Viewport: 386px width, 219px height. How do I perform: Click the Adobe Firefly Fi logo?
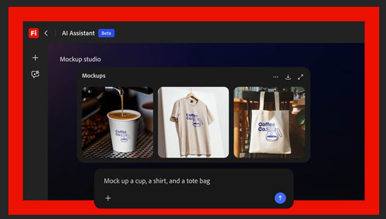click(34, 33)
